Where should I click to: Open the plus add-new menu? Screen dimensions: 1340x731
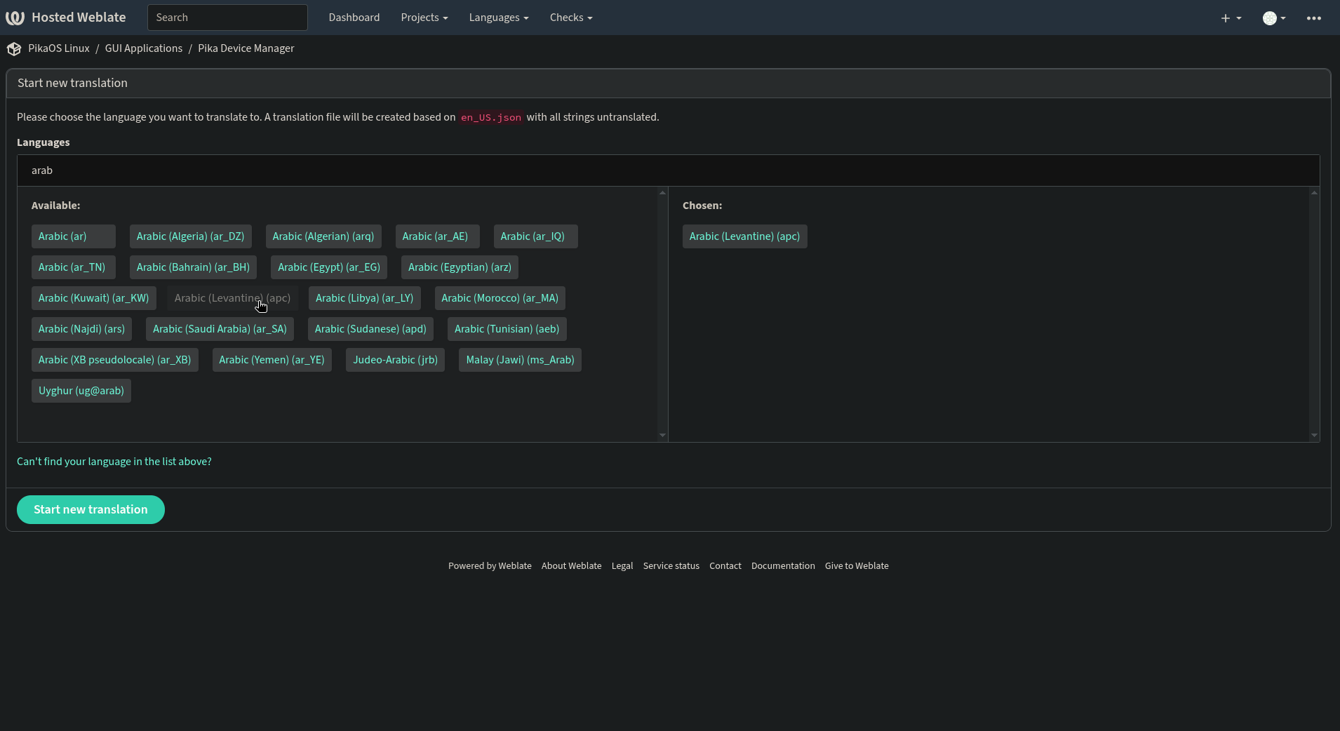1231,18
